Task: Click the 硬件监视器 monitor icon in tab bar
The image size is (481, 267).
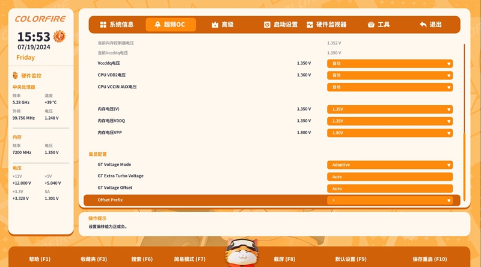Action: pos(310,25)
